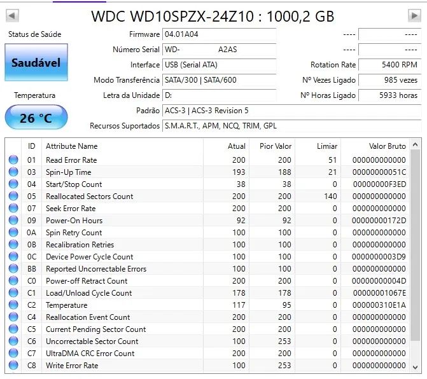Click the status circle for Write Error Rate
Viewport: 427px width, 379px height.
pos(13,365)
